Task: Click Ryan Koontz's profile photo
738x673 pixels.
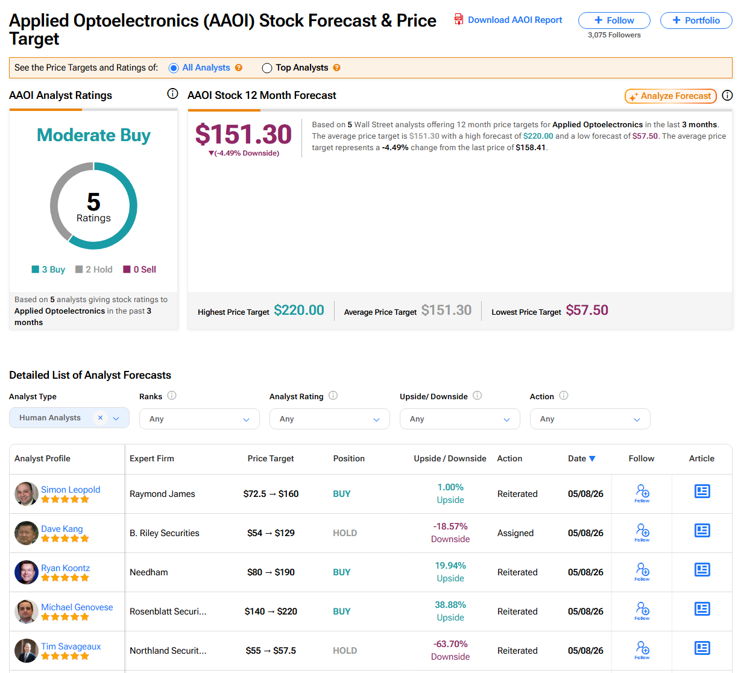Action: pos(27,572)
